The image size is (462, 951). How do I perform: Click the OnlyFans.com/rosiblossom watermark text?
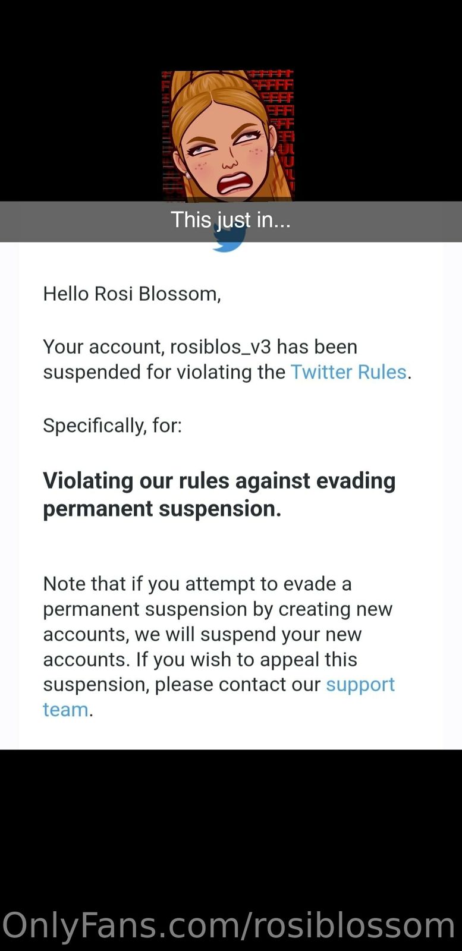228,925
